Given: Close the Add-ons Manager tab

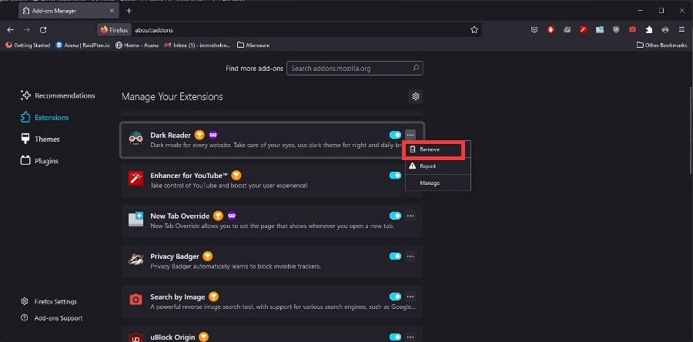Looking at the screenshot, I should [x=112, y=11].
